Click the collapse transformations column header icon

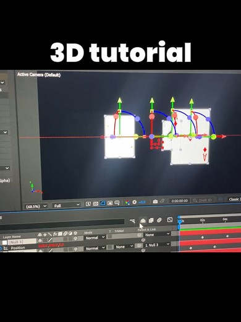44,235
